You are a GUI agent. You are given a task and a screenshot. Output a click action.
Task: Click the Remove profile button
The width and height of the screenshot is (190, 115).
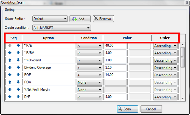pos(103,19)
